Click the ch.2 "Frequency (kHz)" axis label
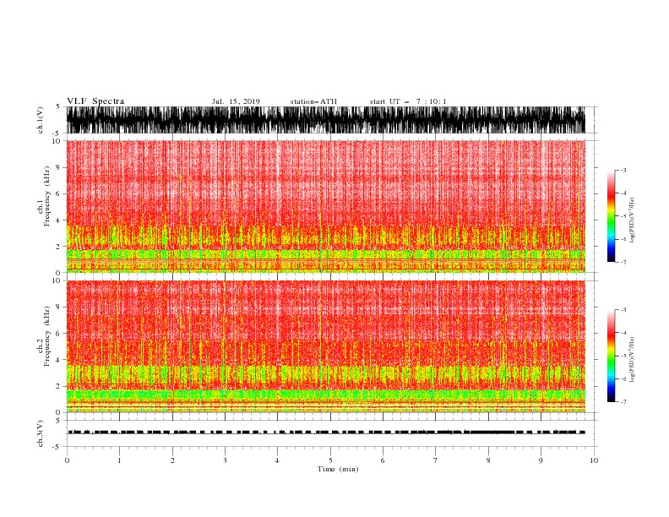Viewport: 669px width, 517px height. click(x=47, y=336)
